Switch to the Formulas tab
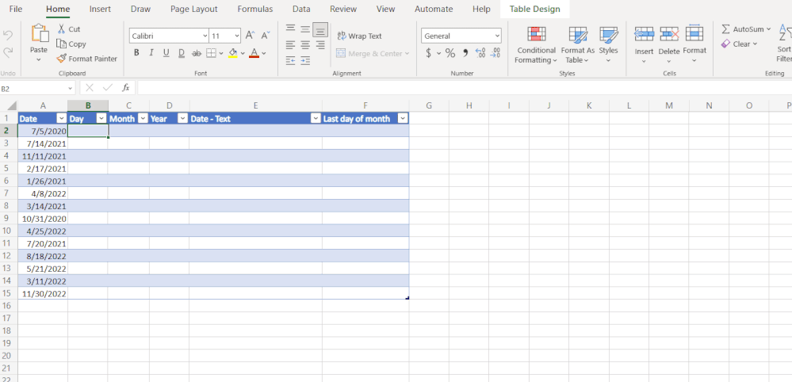This screenshot has width=792, height=382. point(255,9)
